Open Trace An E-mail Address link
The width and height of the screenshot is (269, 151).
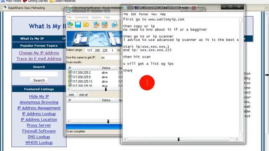[39, 59]
